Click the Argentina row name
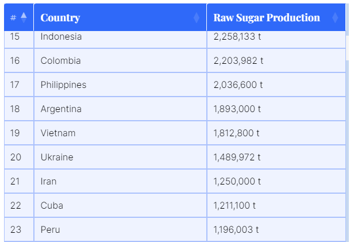 pyautogui.click(x=61, y=109)
